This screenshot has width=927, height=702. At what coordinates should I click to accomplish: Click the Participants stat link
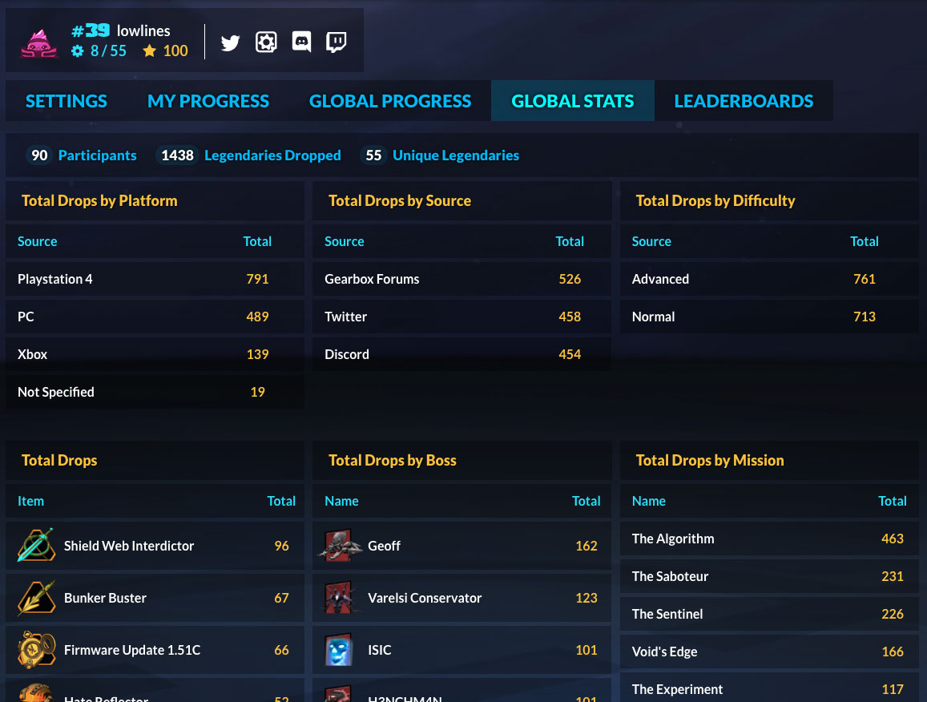click(x=97, y=155)
